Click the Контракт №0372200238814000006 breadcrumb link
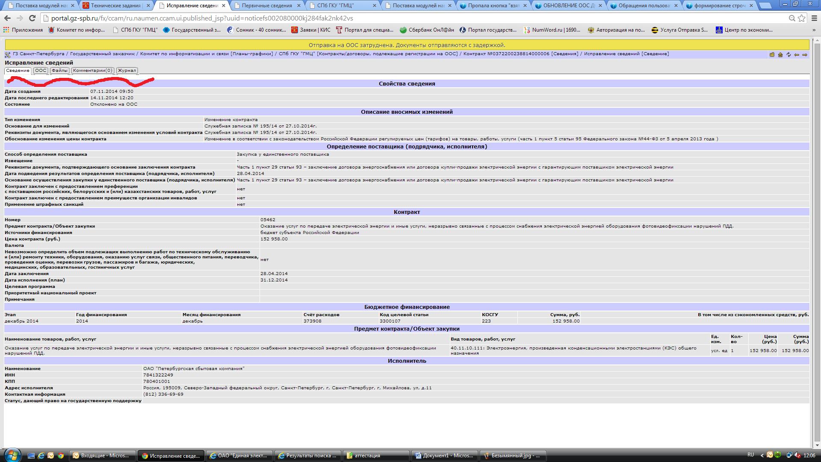 pos(506,54)
